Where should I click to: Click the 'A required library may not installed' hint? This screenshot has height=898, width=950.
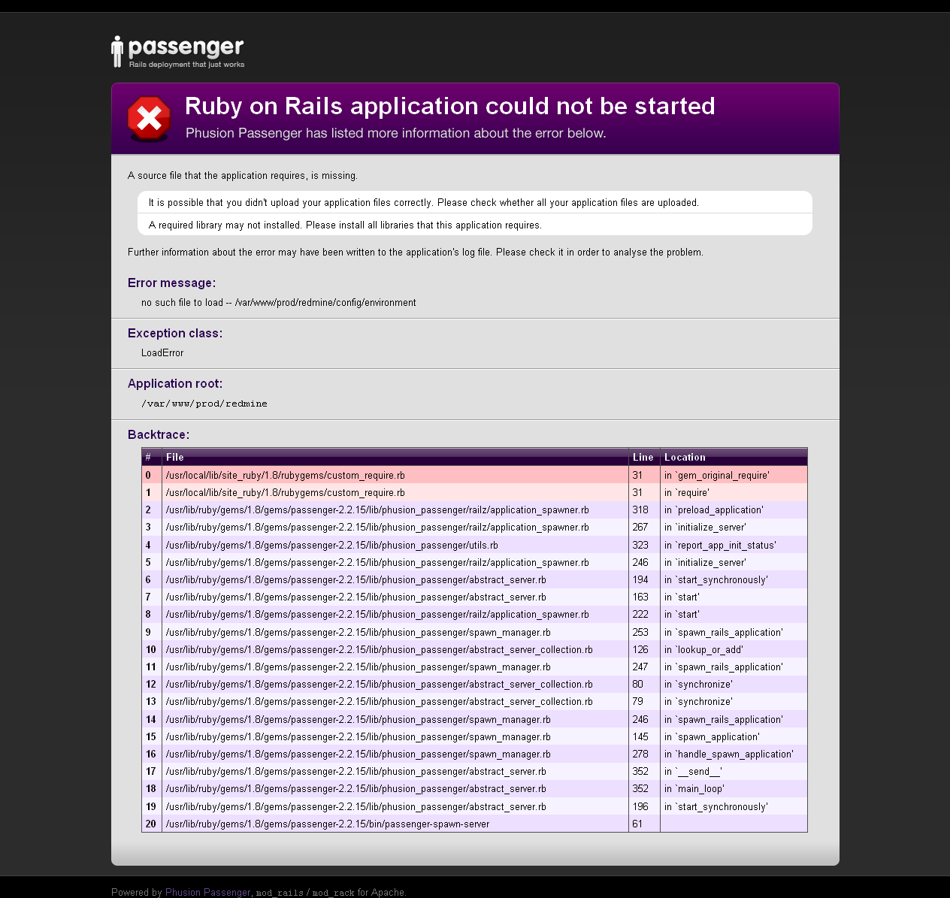coord(345,225)
